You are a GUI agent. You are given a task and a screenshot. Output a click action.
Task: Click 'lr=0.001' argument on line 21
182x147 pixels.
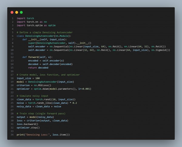84,89
